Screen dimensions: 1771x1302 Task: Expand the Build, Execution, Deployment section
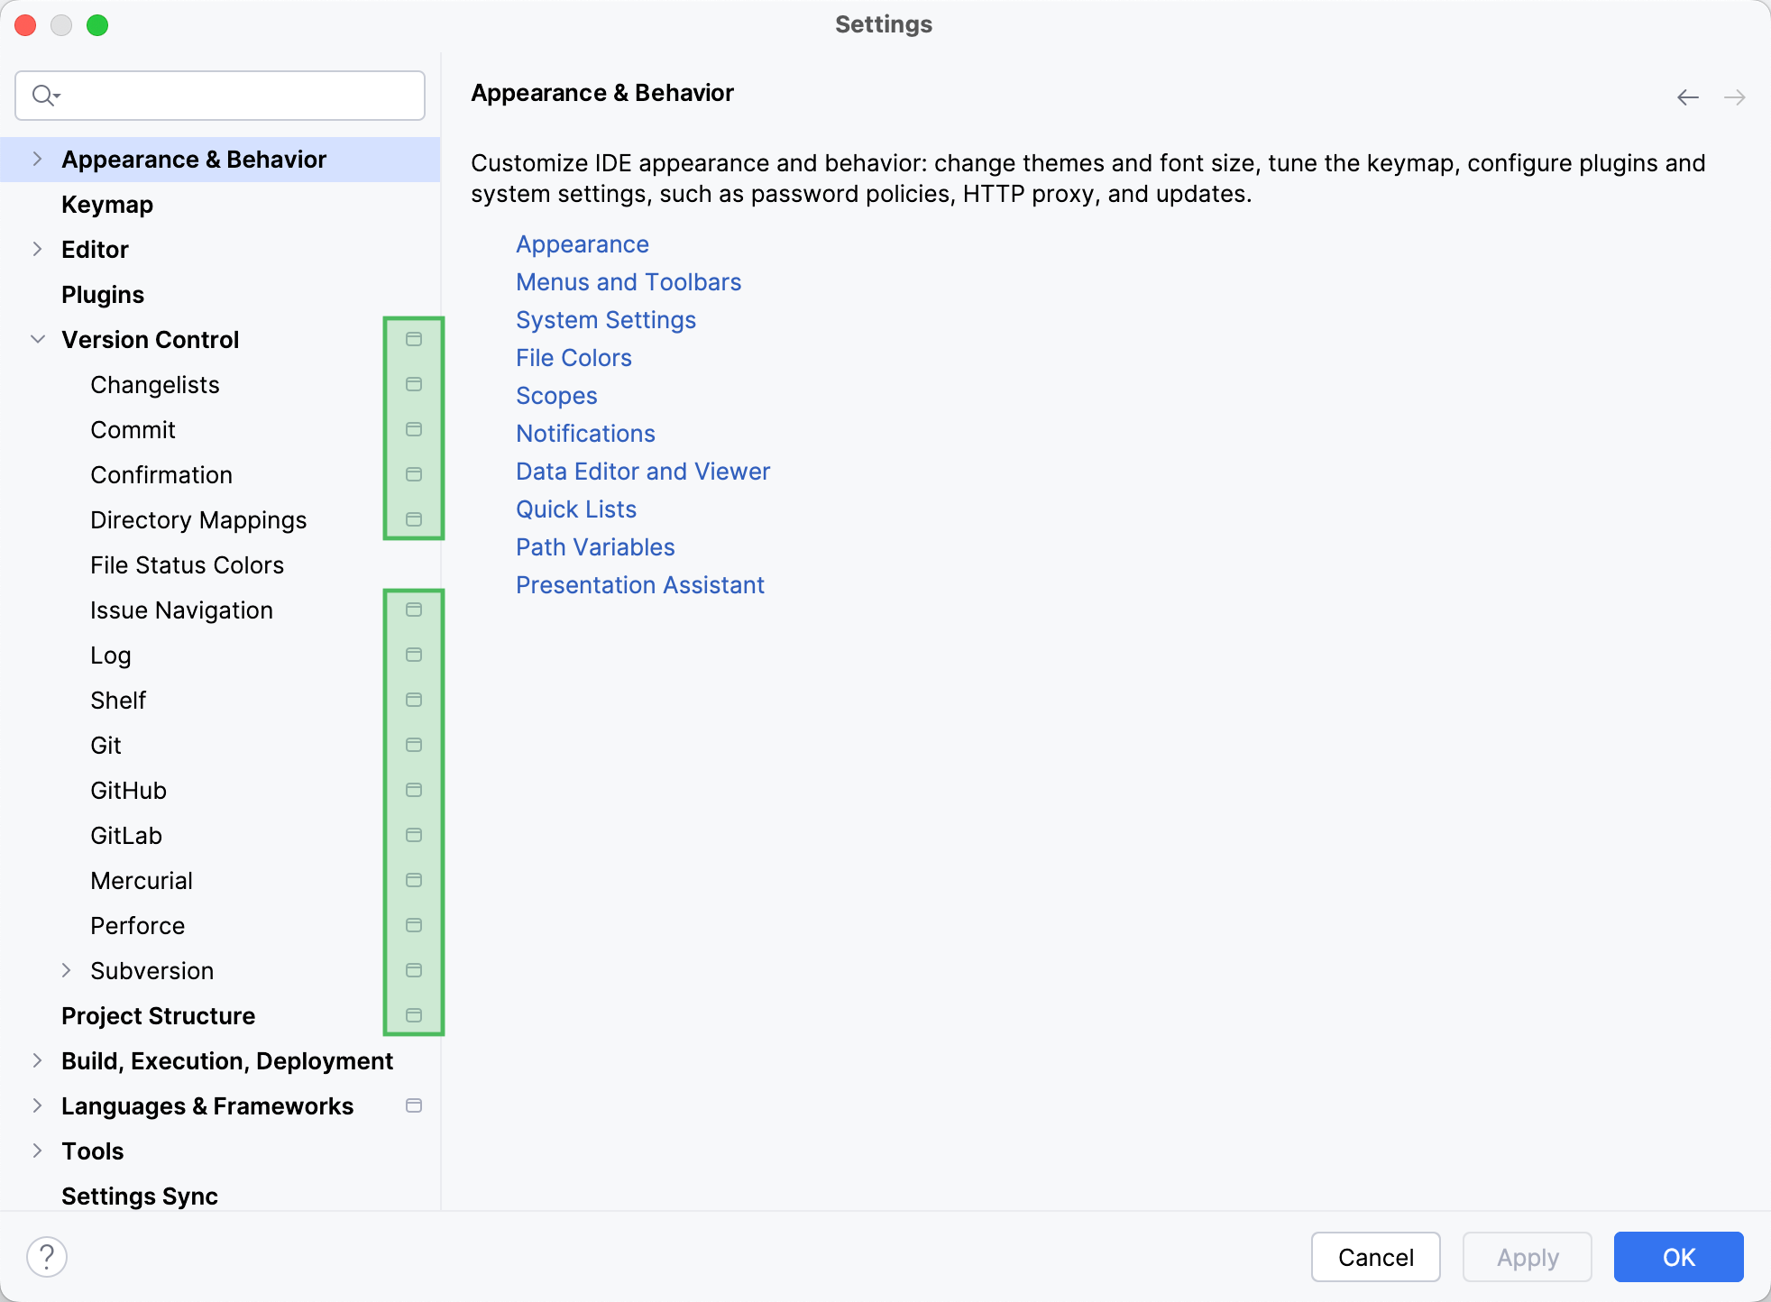click(x=39, y=1061)
